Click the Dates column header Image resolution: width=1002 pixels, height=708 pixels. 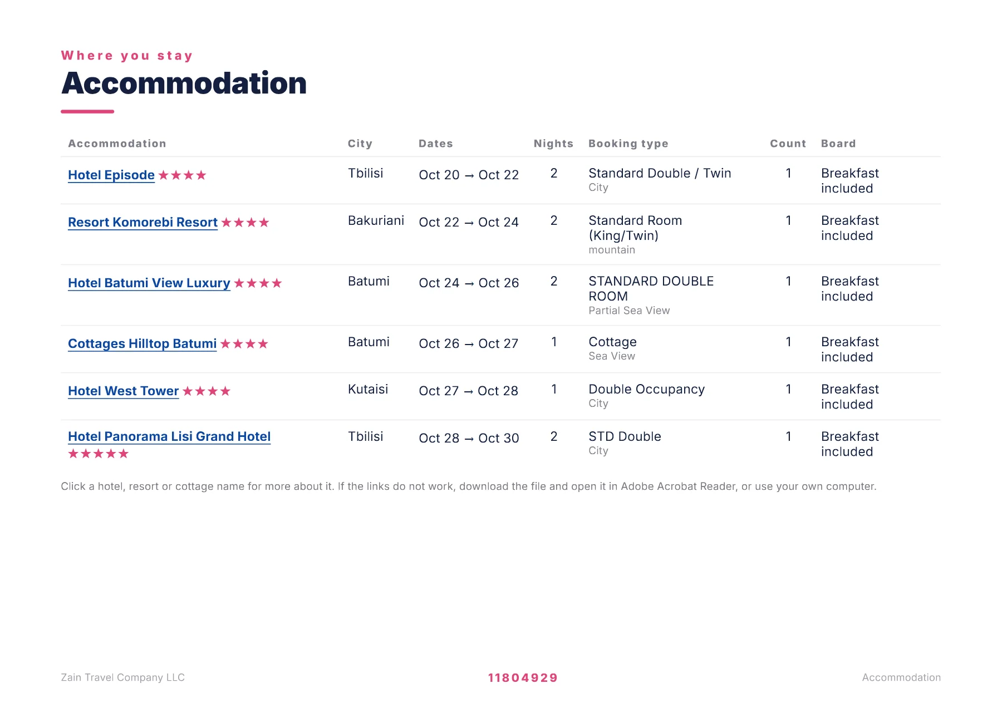[x=436, y=144]
